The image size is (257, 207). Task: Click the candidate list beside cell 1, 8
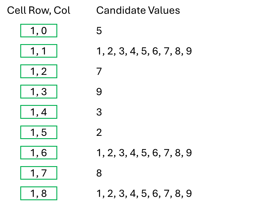tap(144, 193)
